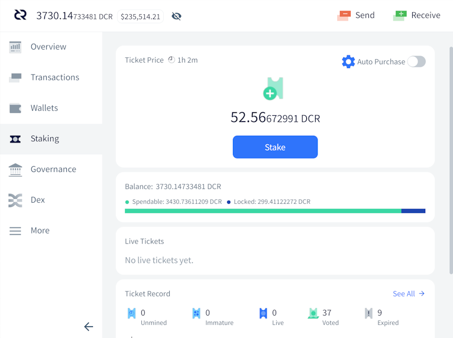The width and height of the screenshot is (453, 338).
Task: Click the More hamburger icon
Action: pyautogui.click(x=15, y=231)
